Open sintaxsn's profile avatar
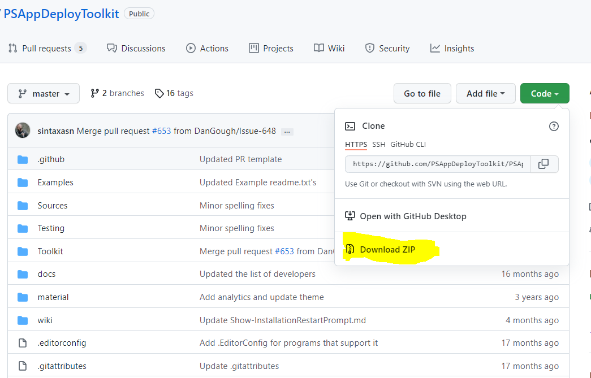The height and width of the screenshot is (378, 591). (x=22, y=130)
